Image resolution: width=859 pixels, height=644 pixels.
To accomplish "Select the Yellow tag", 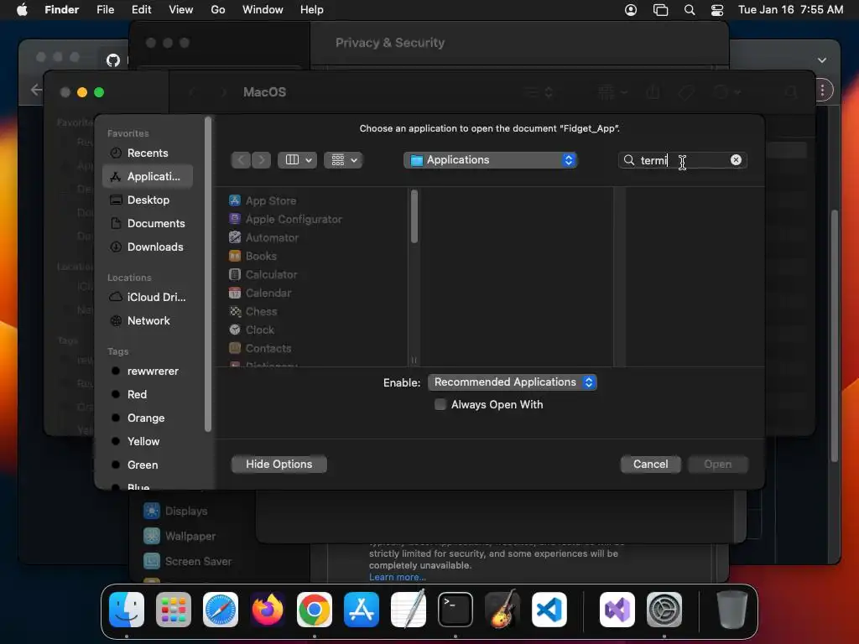I will (x=148, y=441).
